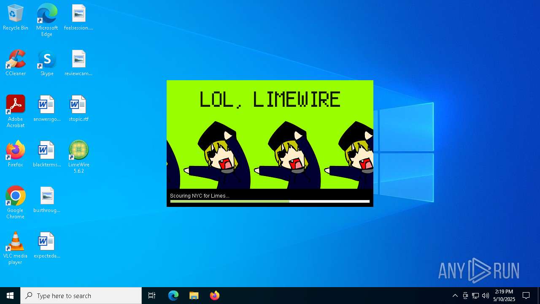Select the Firefox desktop shortcut
Viewport: 540px width, 304px height.
point(16,155)
